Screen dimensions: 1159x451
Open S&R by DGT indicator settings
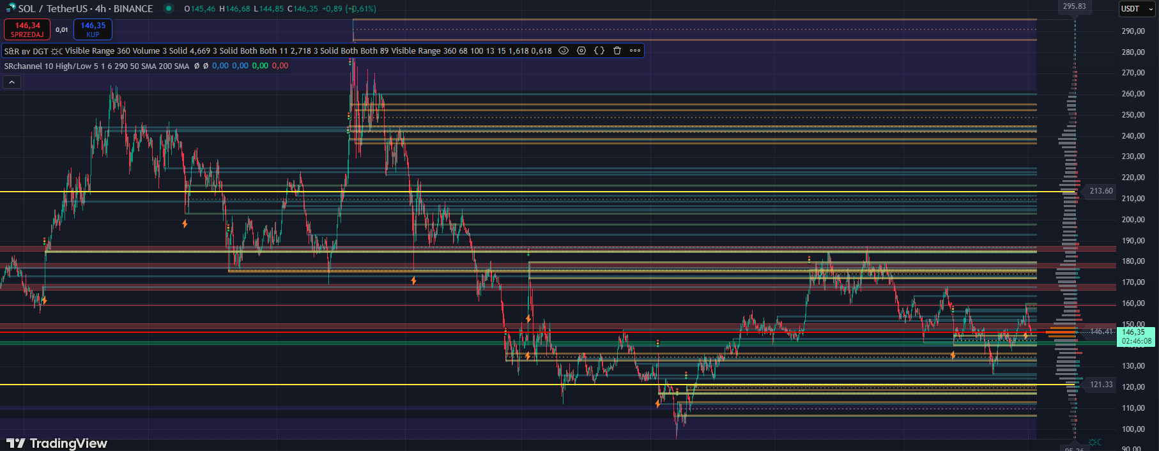pos(581,50)
